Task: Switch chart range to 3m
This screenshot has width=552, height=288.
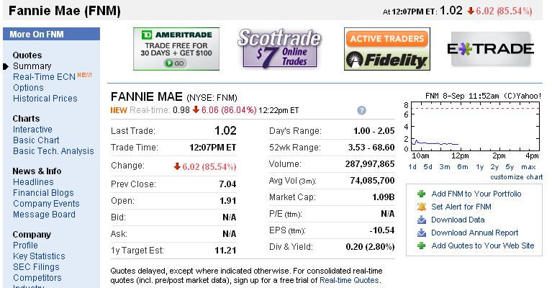Action: point(445,167)
